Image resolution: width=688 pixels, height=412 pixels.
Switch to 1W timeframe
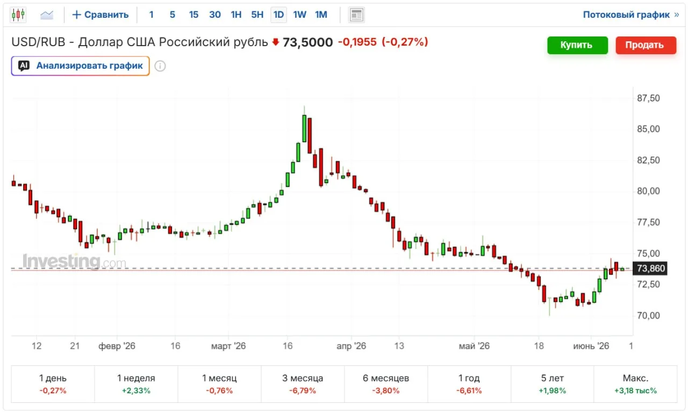click(x=300, y=14)
